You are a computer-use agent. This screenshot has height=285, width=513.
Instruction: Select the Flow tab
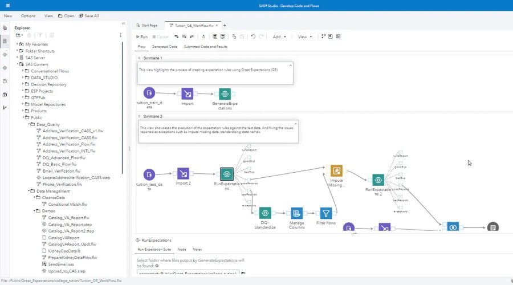[141, 47]
